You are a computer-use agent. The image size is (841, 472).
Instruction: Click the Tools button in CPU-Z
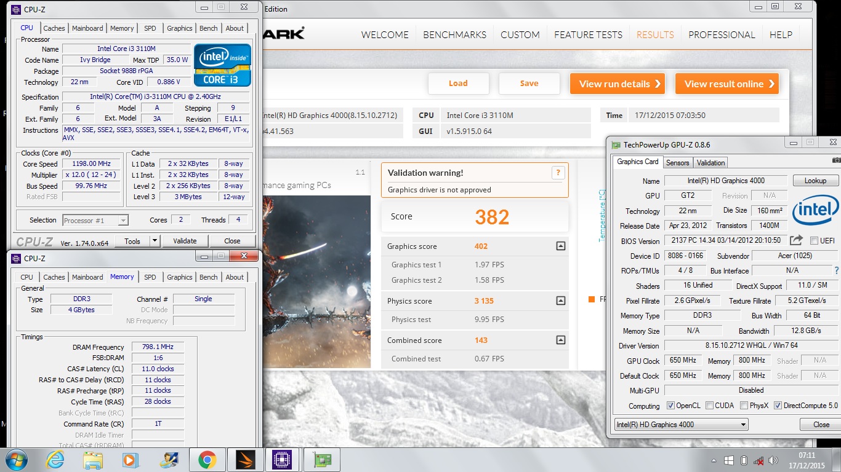tap(132, 241)
